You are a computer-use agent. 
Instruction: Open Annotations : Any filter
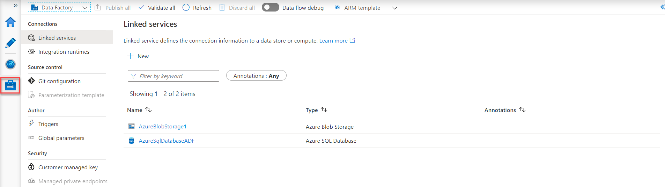pyautogui.click(x=256, y=76)
